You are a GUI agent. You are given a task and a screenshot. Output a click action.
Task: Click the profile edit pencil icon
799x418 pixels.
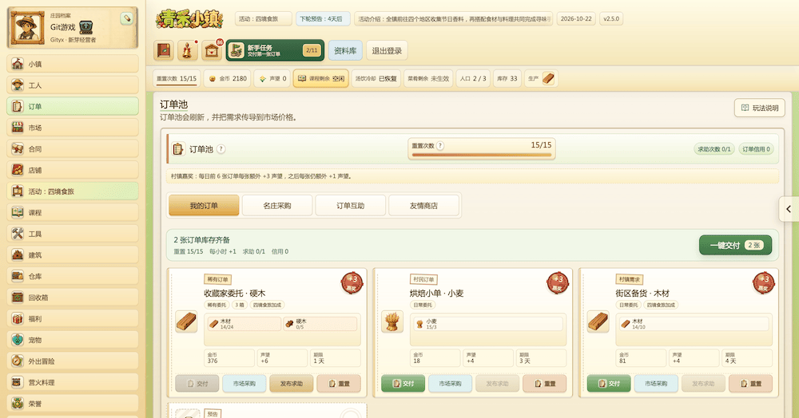coord(126,19)
